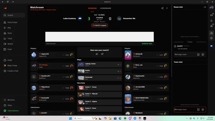The height and width of the screenshot is (121, 215).
Task: Click the share match icon
Action: click(162, 8)
